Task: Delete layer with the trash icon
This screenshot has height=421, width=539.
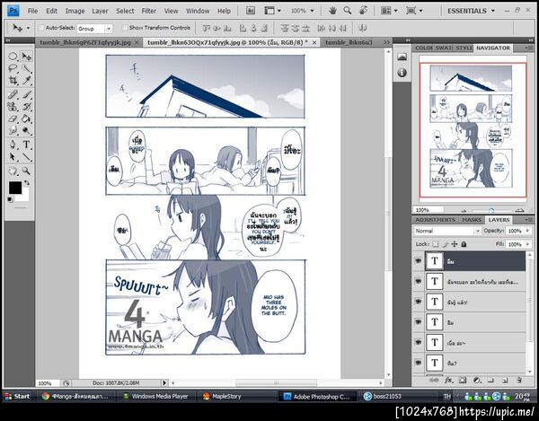Action: (519, 380)
